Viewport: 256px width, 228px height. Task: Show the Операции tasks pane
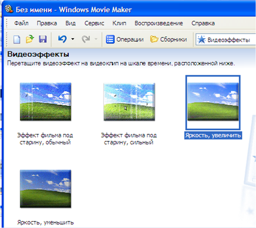(x=125, y=39)
